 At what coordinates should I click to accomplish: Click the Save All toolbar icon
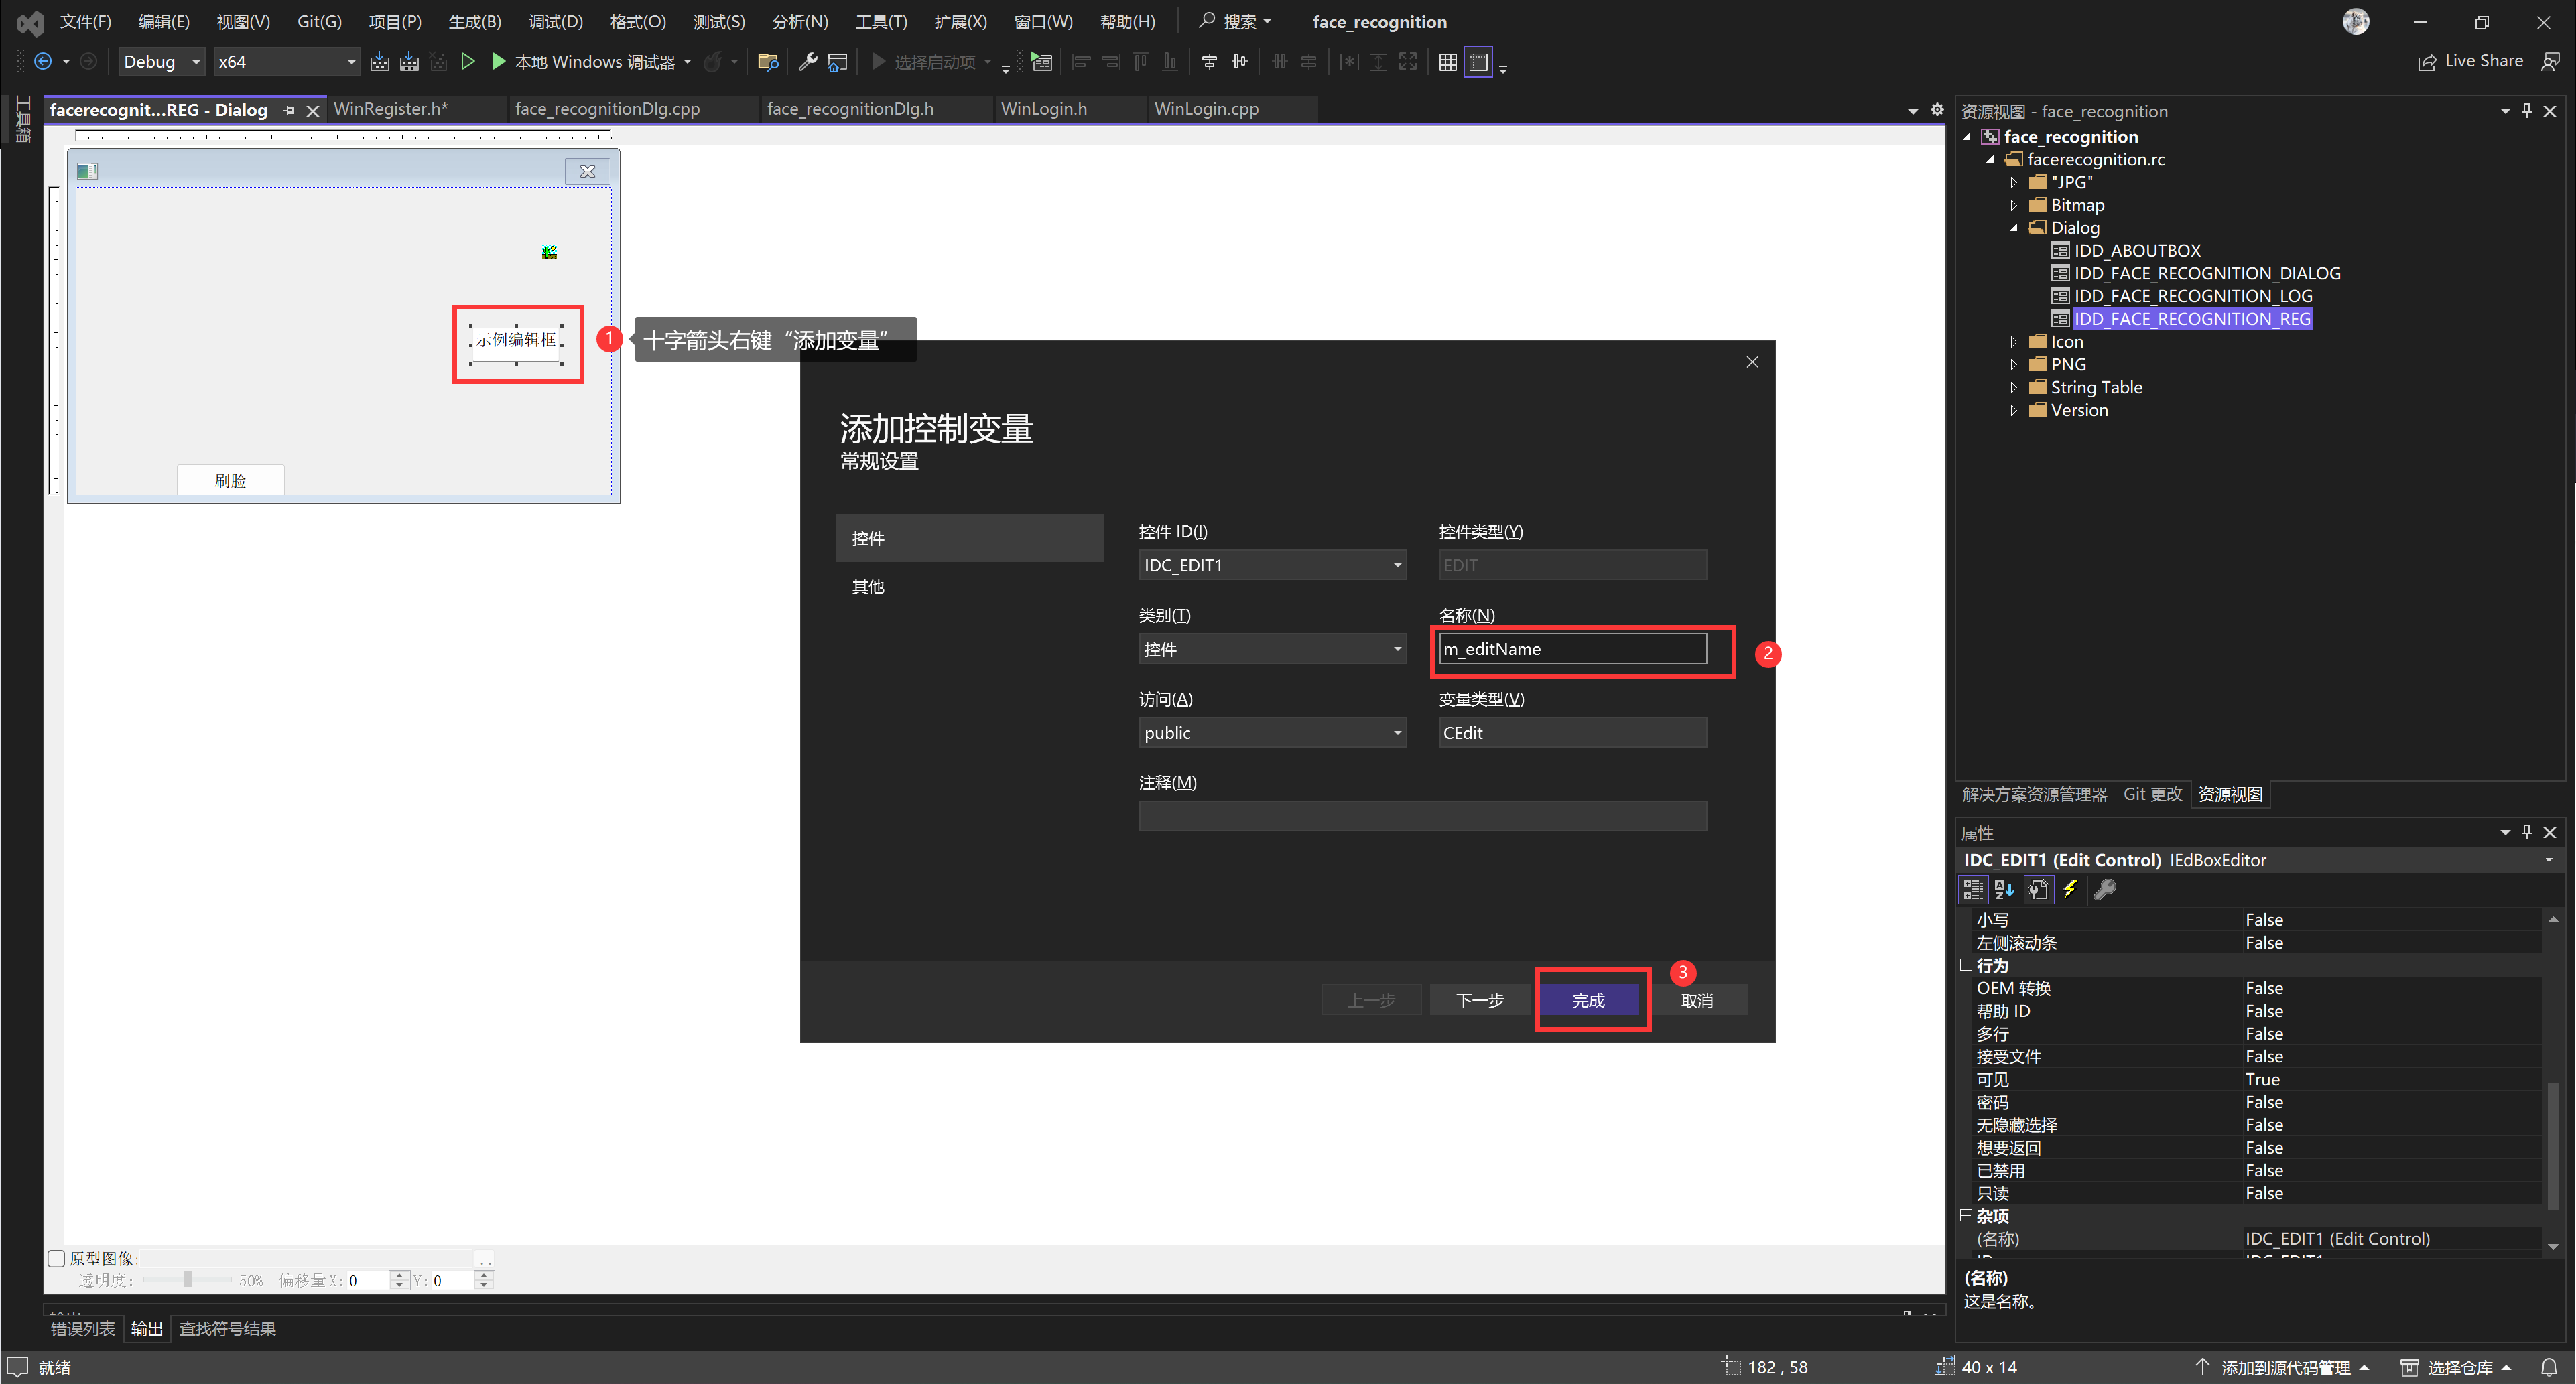pos(409,62)
